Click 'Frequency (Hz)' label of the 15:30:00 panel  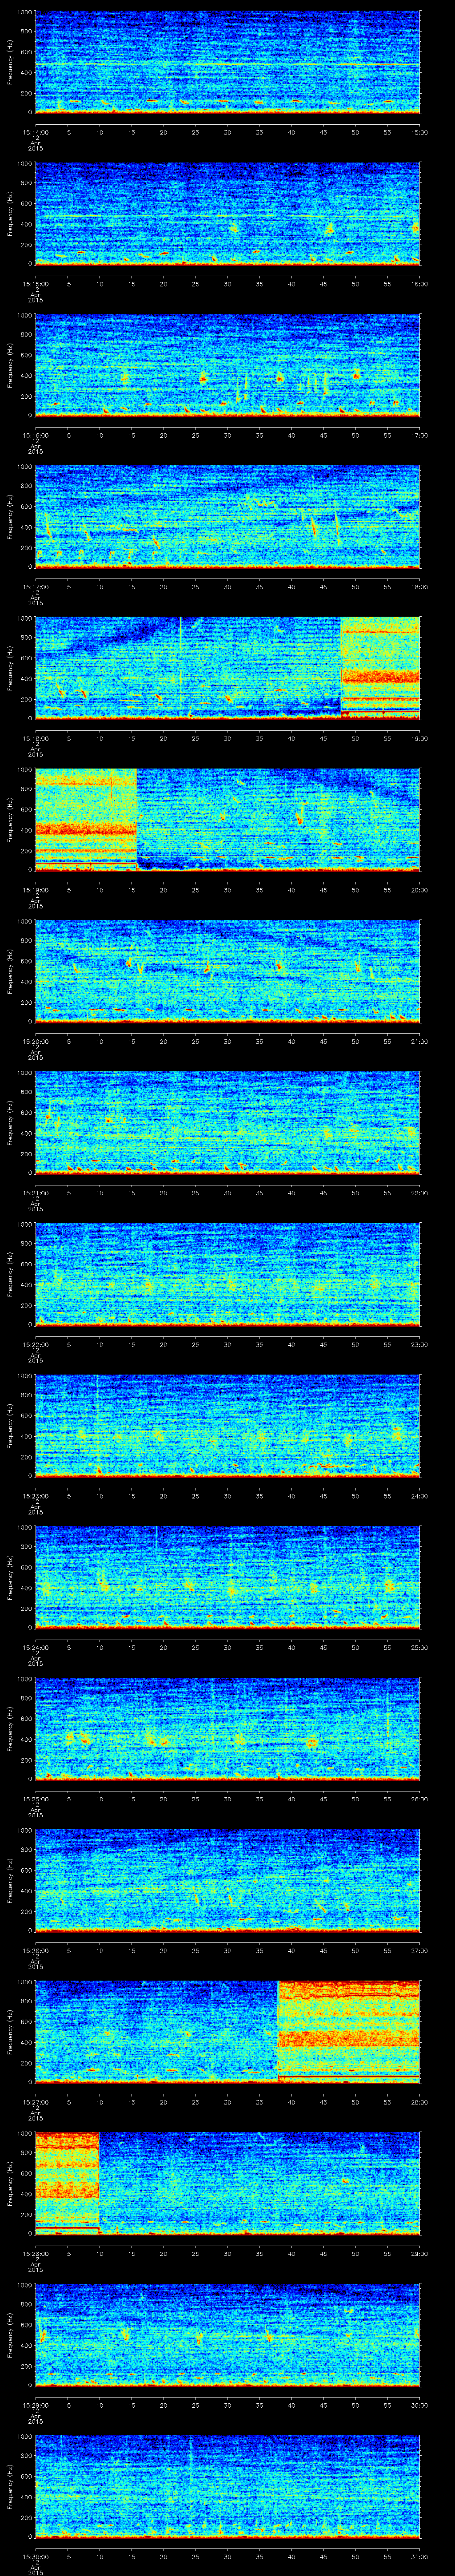tap(10, 2487)
